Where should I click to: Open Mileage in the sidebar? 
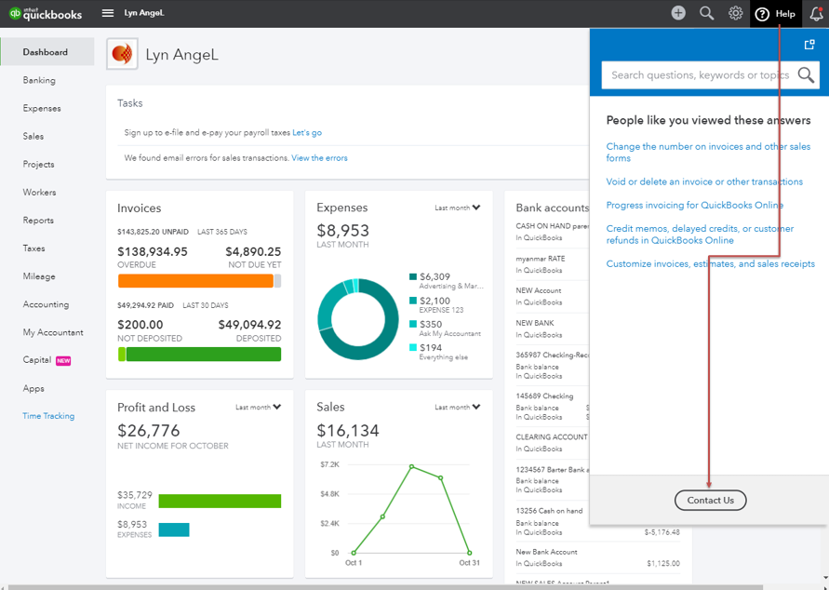(x=39, y=276)
